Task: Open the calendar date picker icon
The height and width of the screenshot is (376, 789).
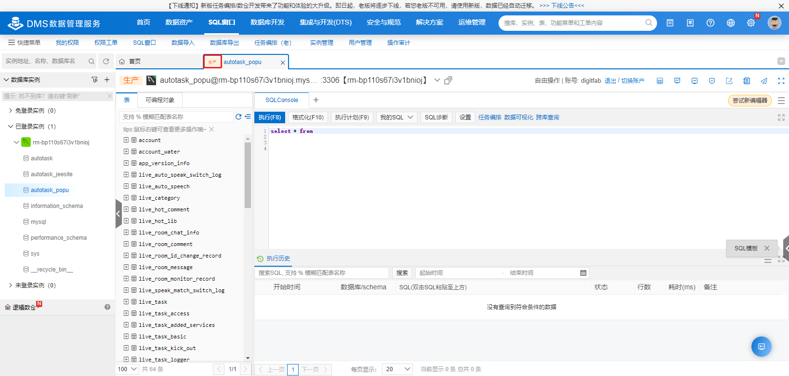Action: point(583,273)
